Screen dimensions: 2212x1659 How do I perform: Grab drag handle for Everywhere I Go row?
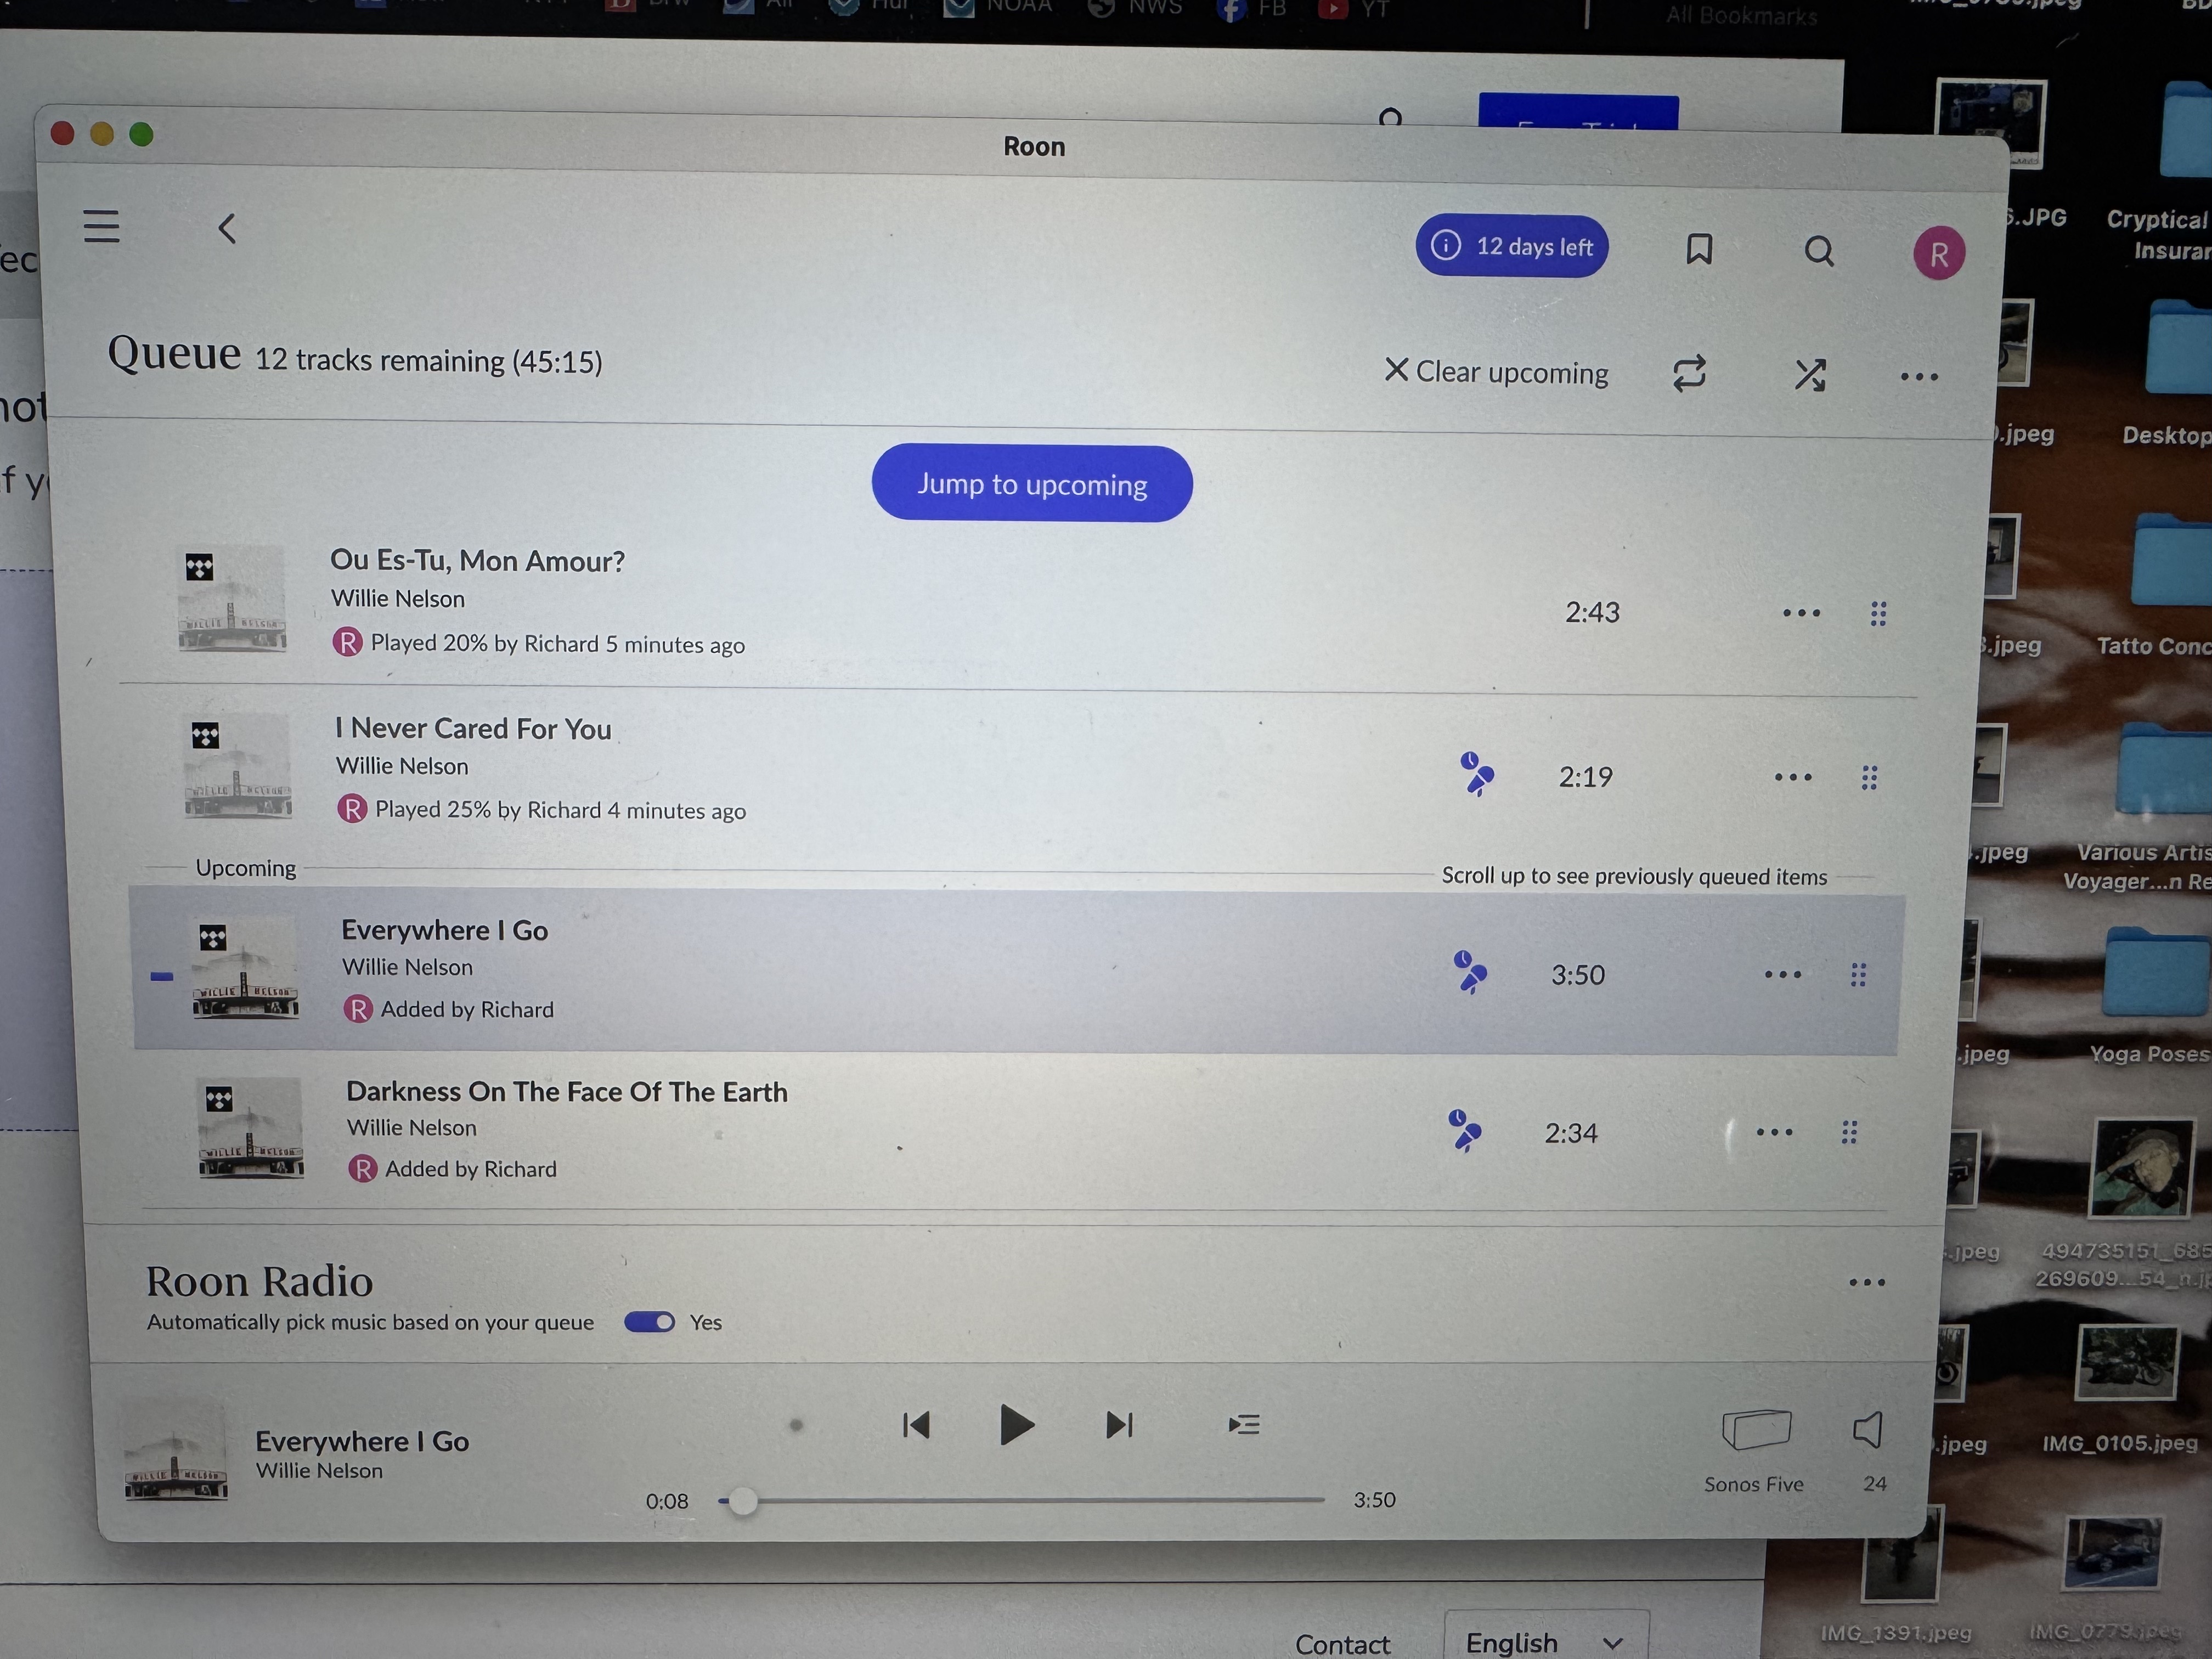click(1857, 975)
